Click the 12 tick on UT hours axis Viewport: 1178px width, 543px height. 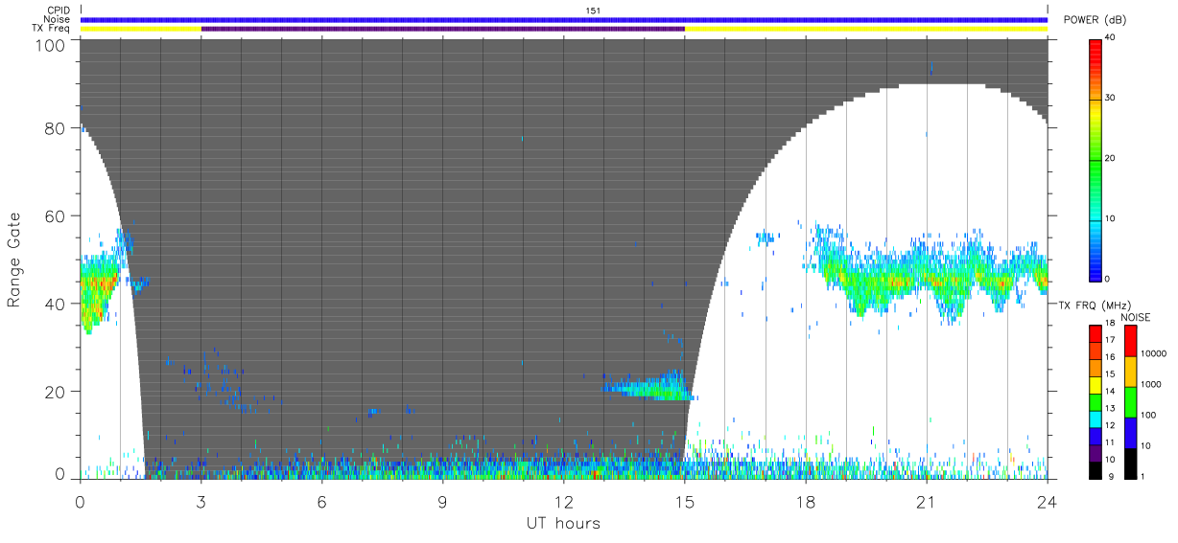click(x=564, y=500)
